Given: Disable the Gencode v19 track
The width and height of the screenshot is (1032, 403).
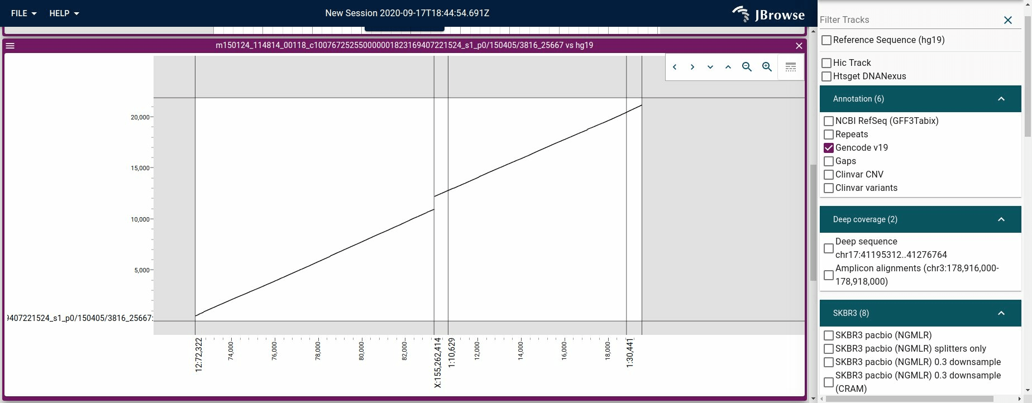Looking at the screenshot, I should click(829, 148).
